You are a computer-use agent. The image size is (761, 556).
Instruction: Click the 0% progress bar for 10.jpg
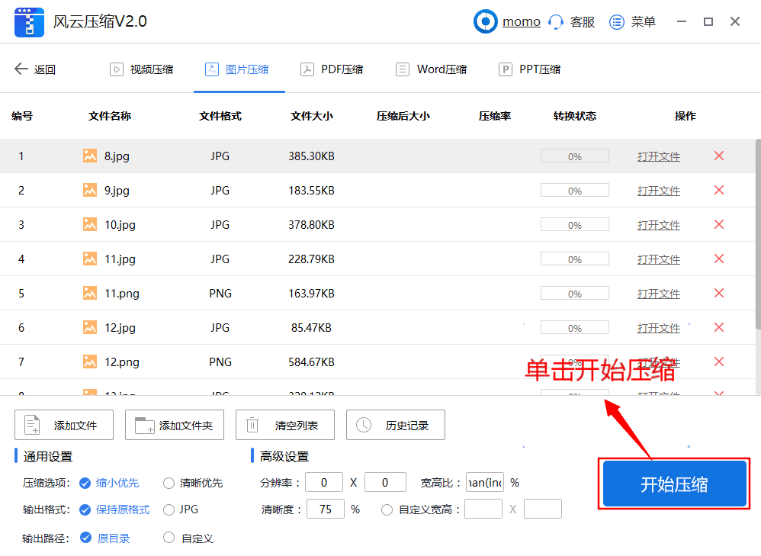pos(574,224)
